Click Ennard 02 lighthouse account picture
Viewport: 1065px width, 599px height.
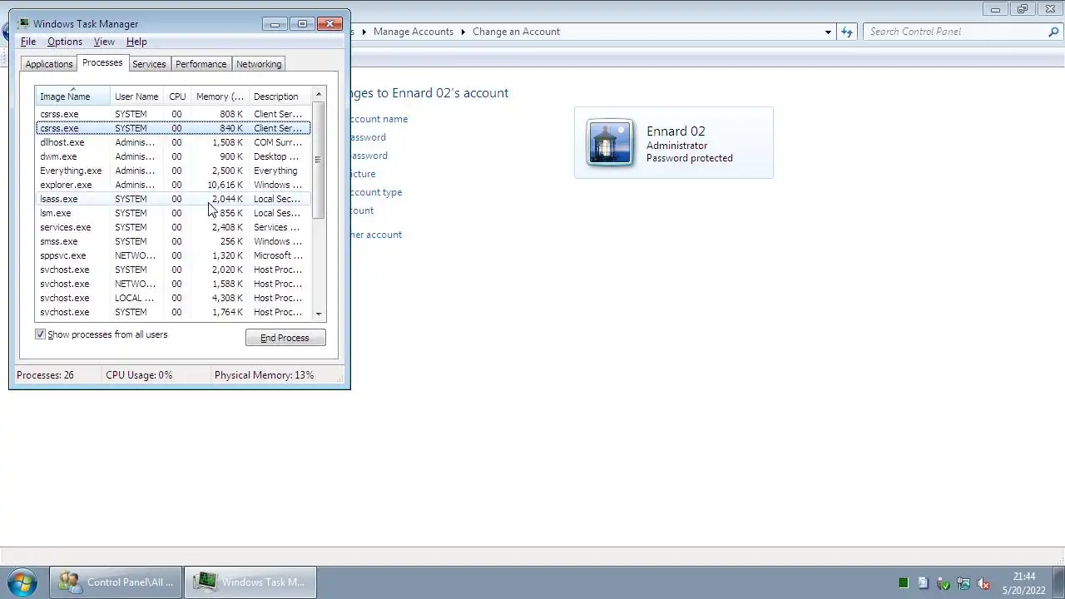(x=610, y=143)
